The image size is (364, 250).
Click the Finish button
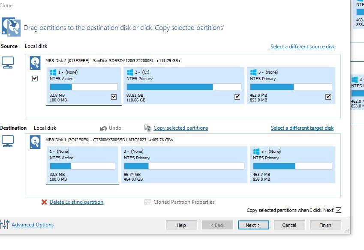click(x=325, y=225)
